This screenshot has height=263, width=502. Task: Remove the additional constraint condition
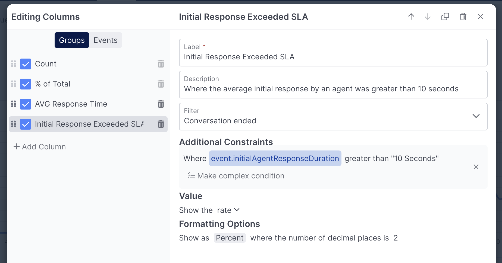point(476,167)
